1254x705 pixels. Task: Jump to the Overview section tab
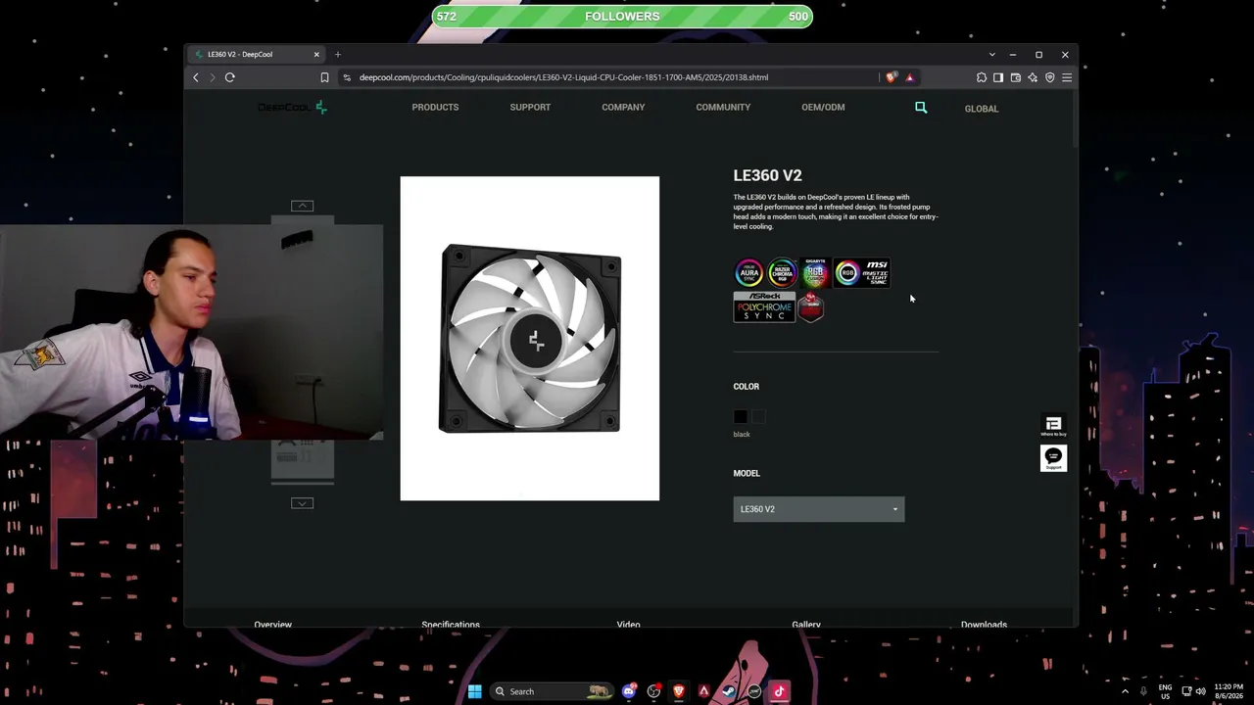click(273, 623)
